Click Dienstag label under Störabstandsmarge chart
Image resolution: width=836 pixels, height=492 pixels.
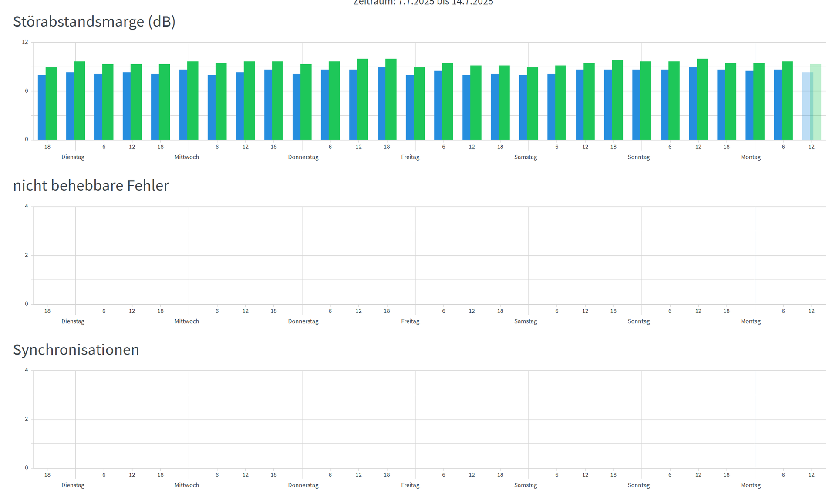(73, 157)
